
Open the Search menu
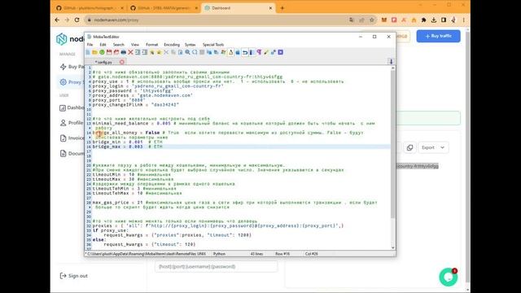coord(119,45)
